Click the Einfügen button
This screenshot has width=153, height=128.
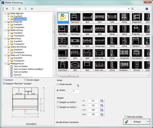coord(135,122)
